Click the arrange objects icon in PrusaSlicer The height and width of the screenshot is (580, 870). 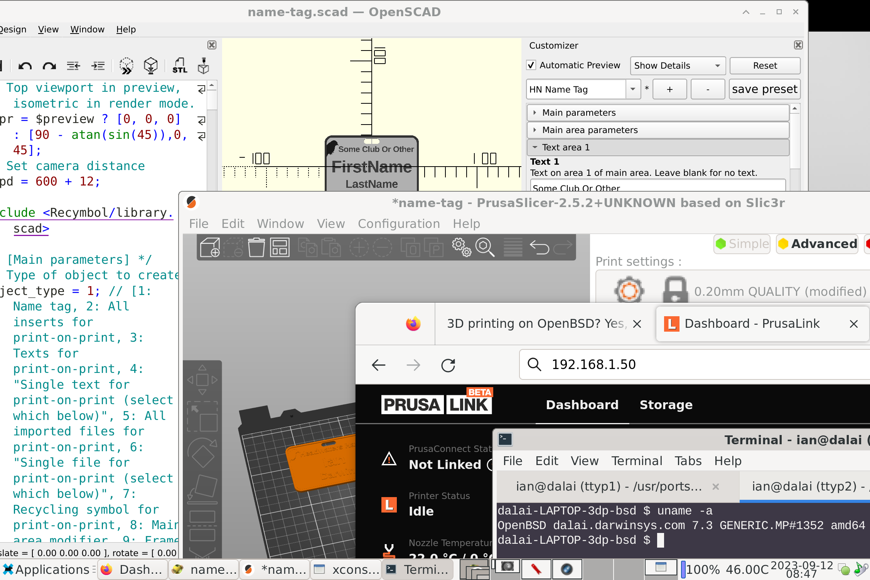pyautogui.click(x=280, y=248)
